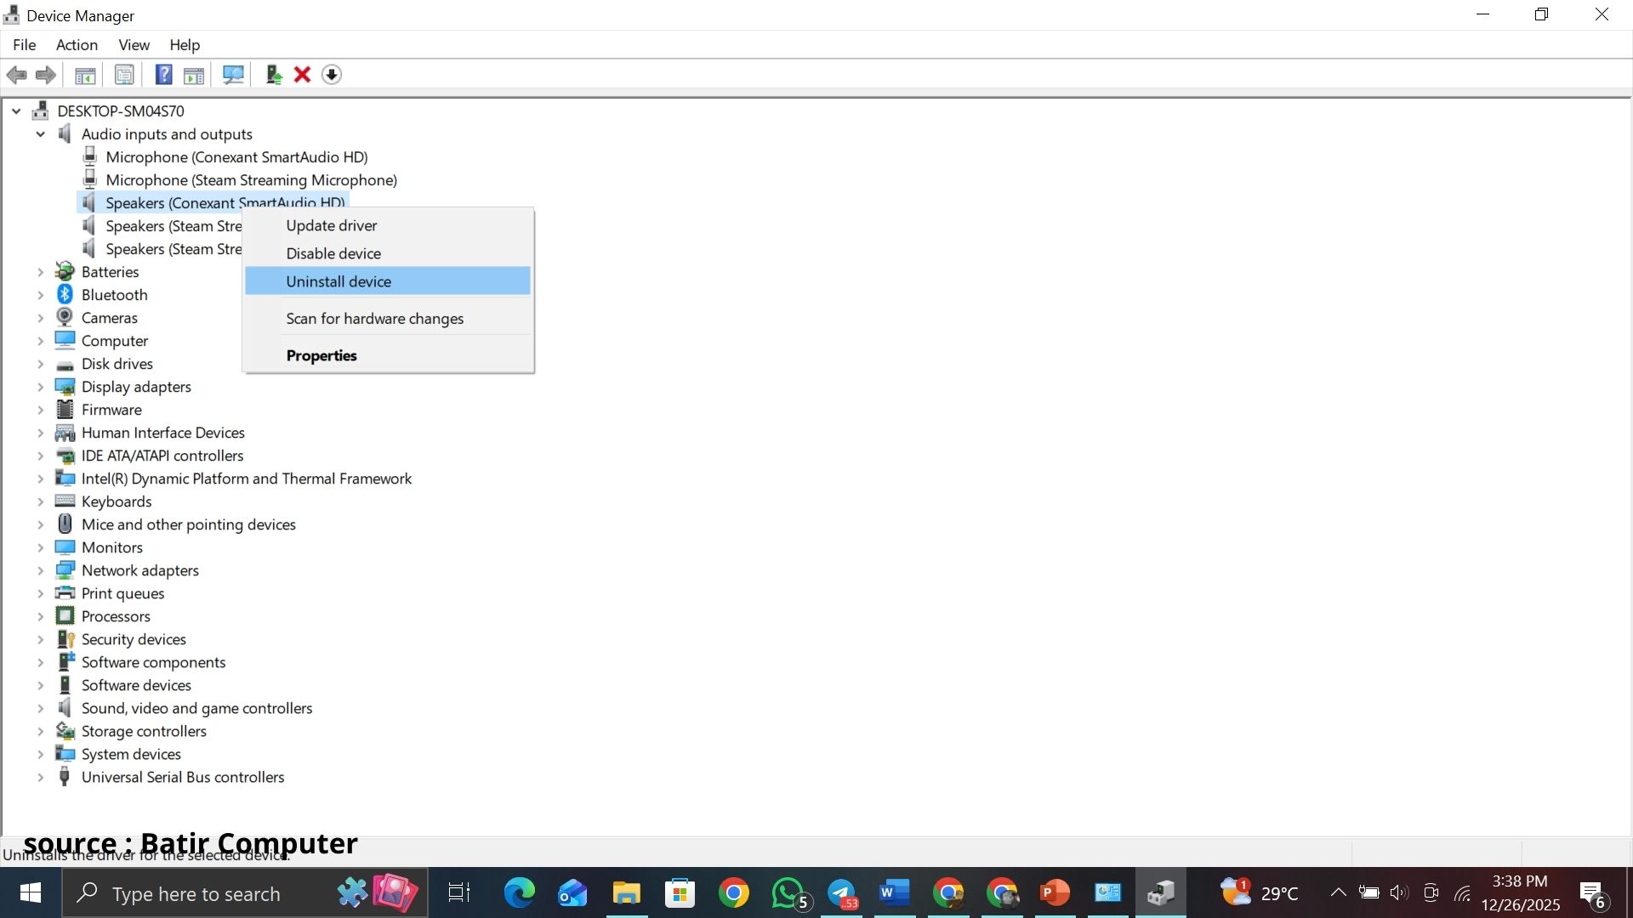The width and height of the screenshot is (1633, 918).
Task: Click the Cameras category icon
Action: [x=65, y=317]
